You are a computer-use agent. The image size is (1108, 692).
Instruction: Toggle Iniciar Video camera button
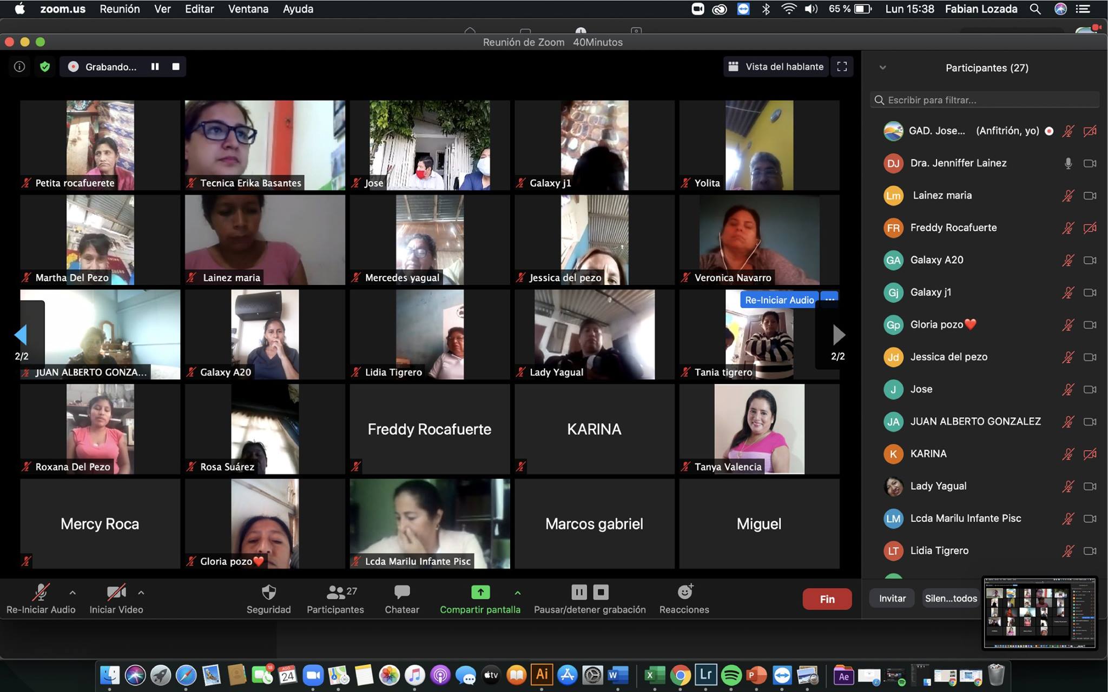(x=116, y=593)
